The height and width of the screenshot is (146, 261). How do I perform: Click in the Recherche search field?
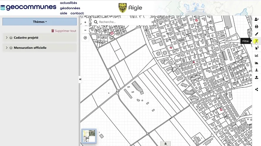point(124,22)
